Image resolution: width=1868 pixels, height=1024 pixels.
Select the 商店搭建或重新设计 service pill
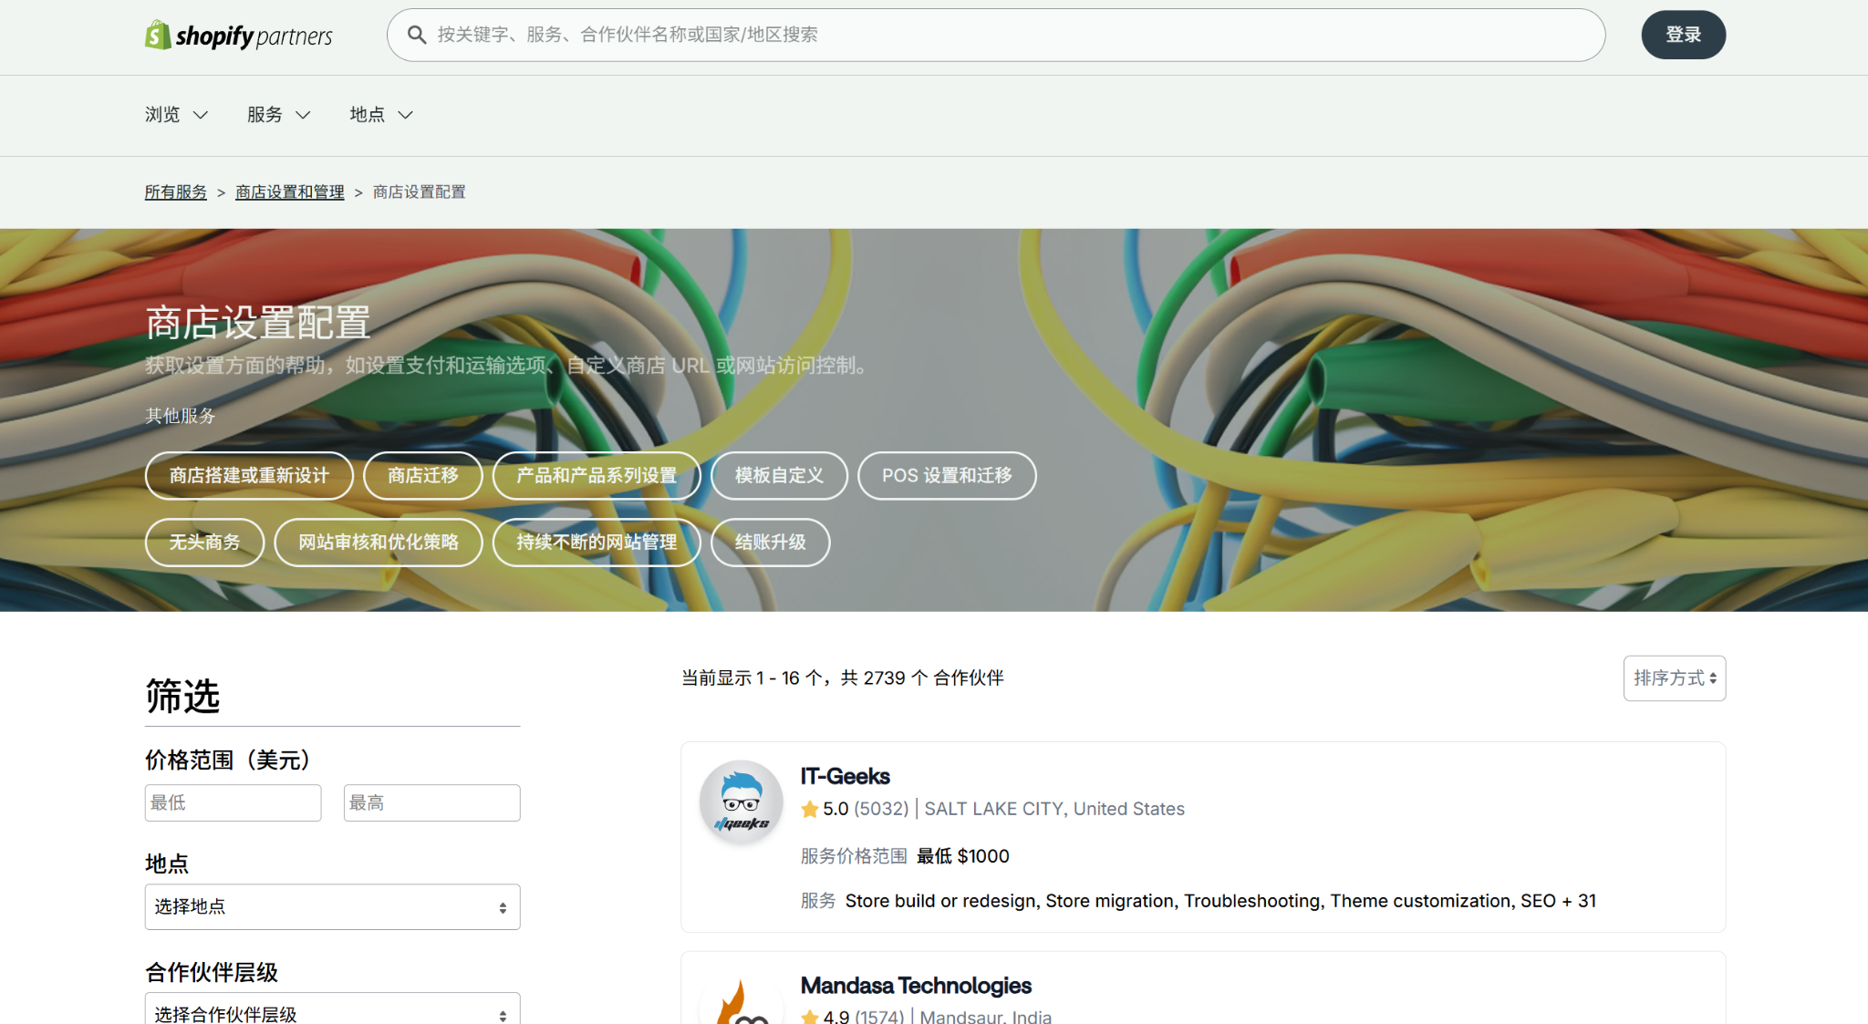[249, 476]
